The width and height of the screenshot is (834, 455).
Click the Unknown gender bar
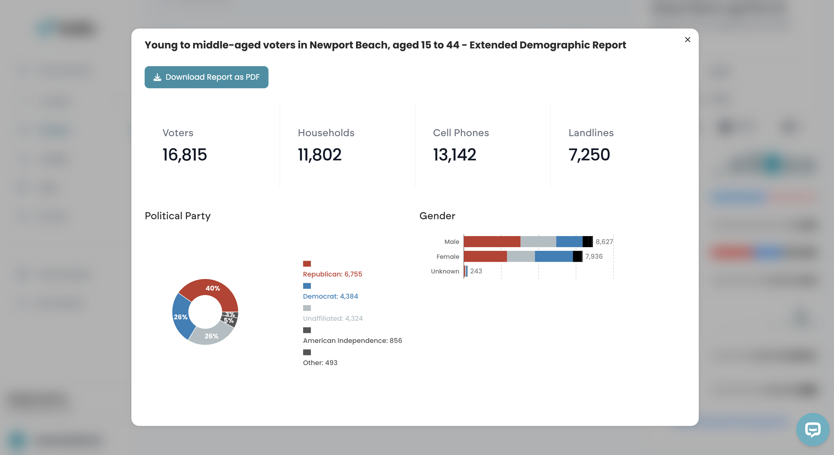point(465,271)
